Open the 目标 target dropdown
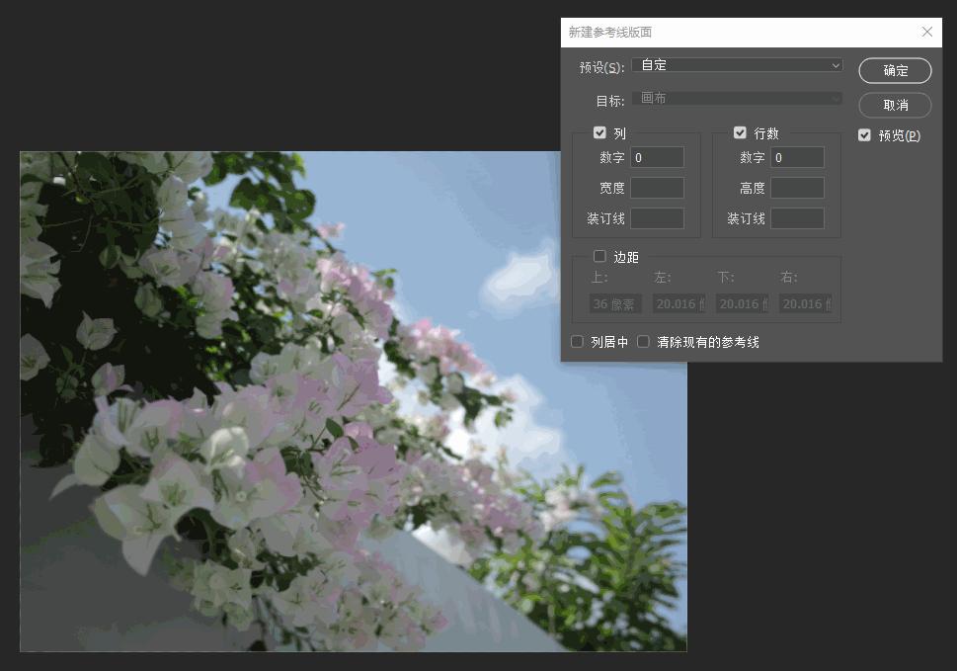 click(x=736, y=98)
